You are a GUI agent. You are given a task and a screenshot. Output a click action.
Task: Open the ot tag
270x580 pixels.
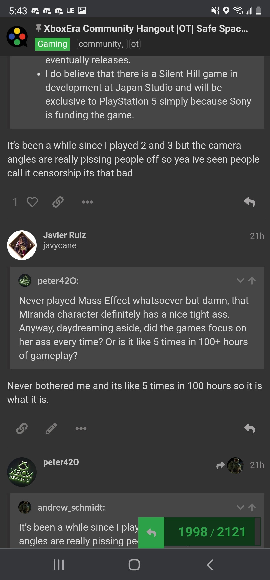(x=135, y=44)
